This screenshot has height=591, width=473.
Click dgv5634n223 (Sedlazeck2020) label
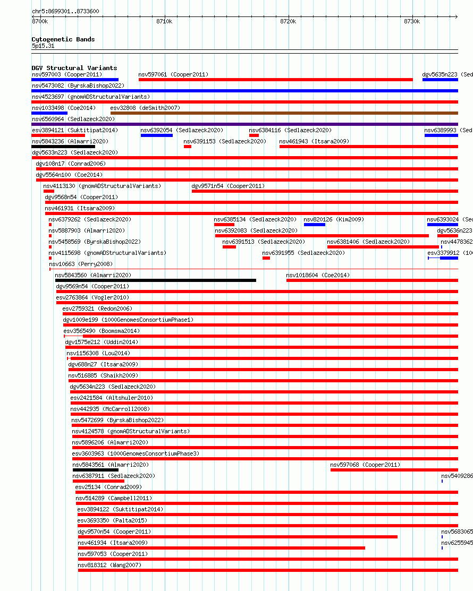click(x=113, y=387)
